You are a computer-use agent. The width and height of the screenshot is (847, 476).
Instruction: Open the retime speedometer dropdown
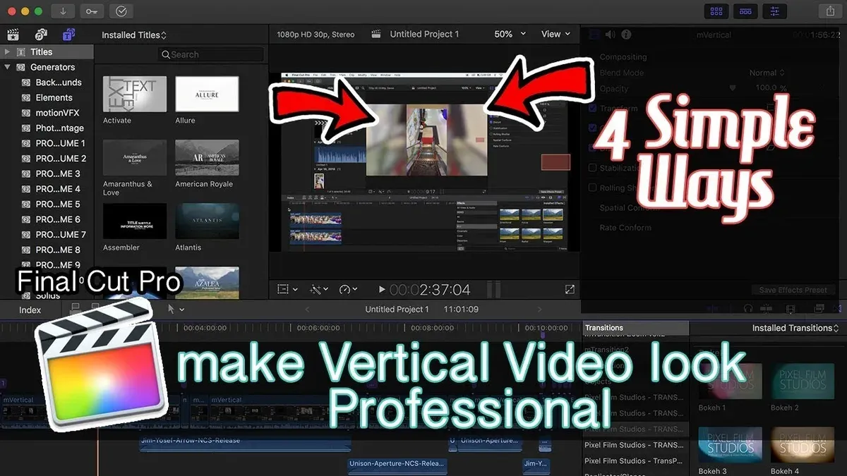(348, 289)
